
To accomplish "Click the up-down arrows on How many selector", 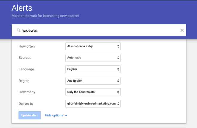I will pos(118,92).
